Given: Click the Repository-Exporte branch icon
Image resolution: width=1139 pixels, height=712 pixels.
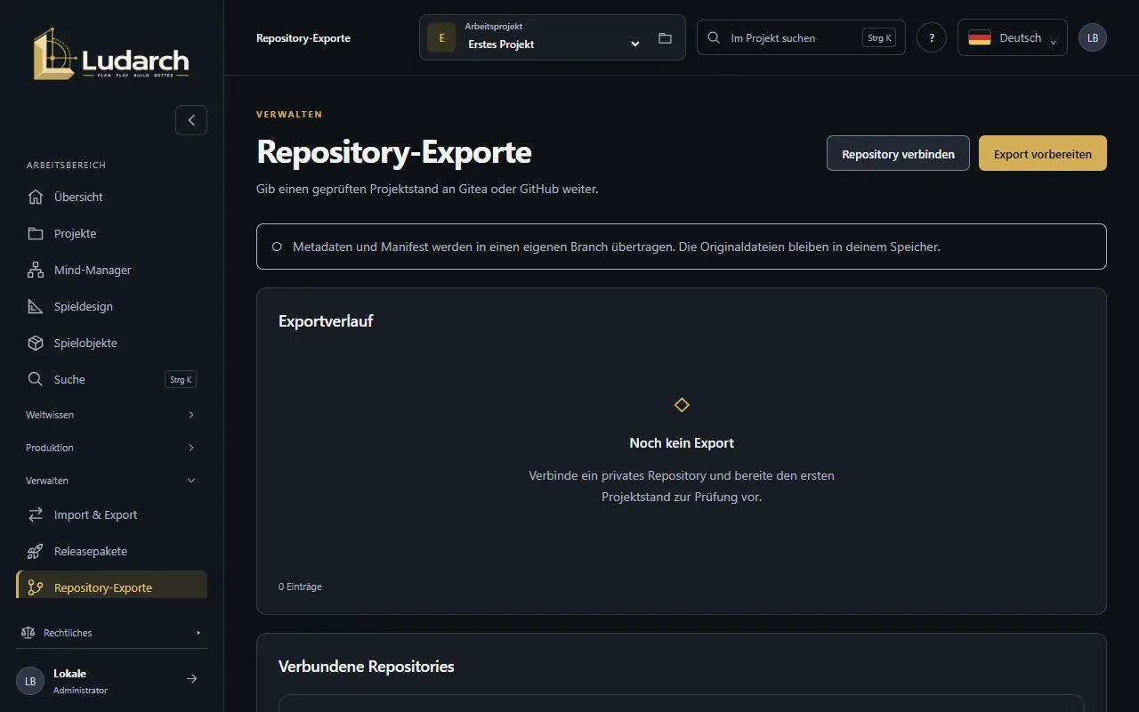Looking at the screenshot, I should coord(36,587).
